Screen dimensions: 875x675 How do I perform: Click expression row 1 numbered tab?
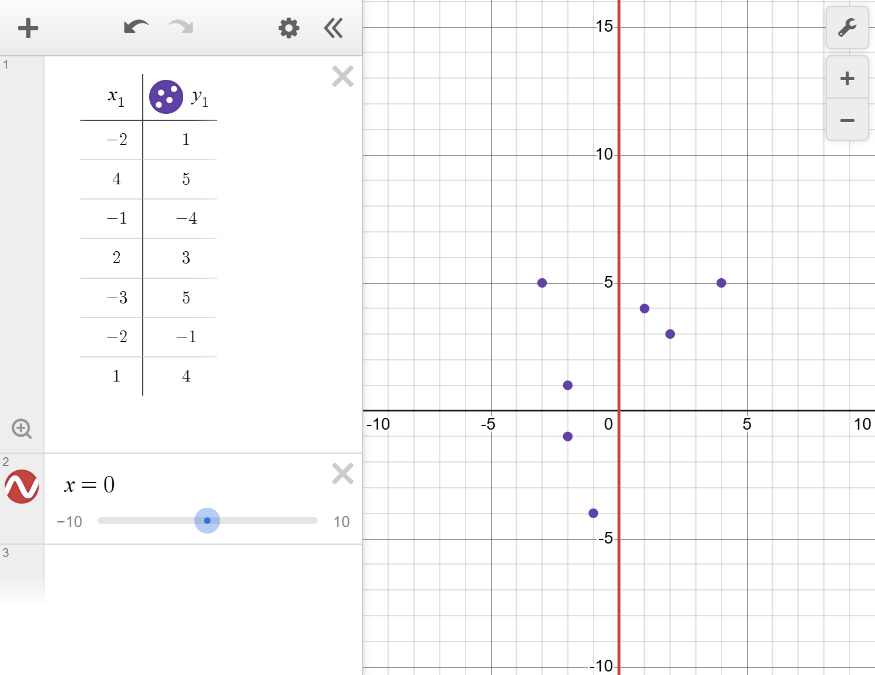6,65
